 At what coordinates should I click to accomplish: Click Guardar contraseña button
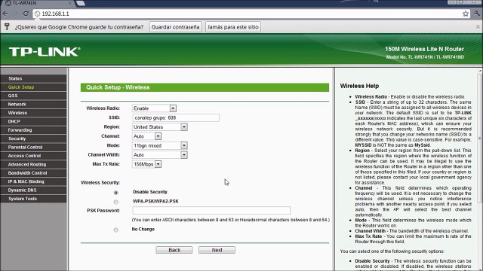[175, 27]
